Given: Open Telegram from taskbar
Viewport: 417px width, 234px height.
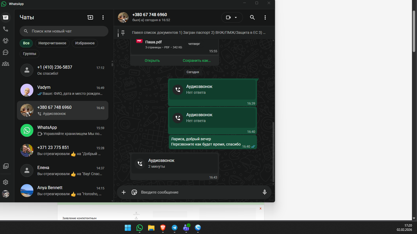Looking at the screenshot, I should coord(175,228).
